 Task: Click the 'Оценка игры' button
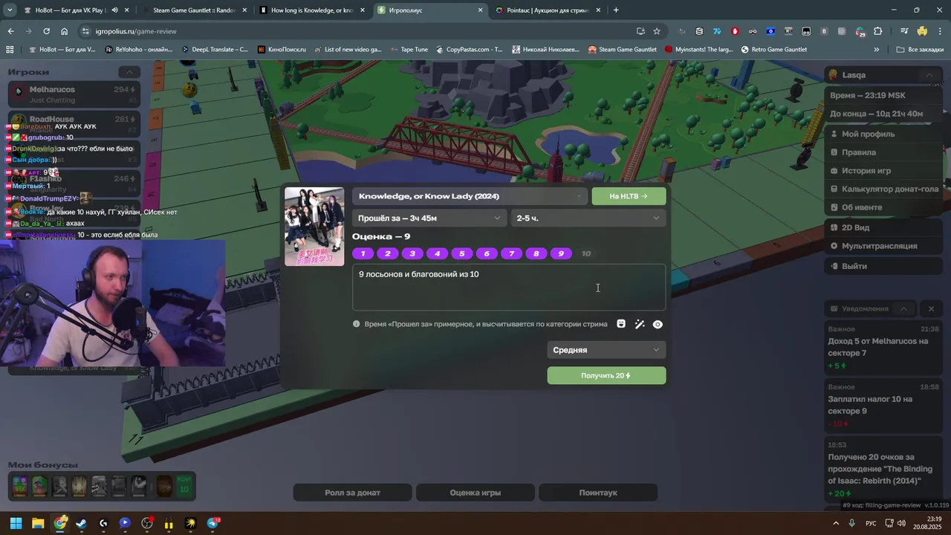[475, 493]
